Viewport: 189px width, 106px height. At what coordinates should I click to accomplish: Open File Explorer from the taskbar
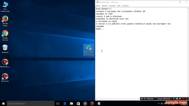71,103
